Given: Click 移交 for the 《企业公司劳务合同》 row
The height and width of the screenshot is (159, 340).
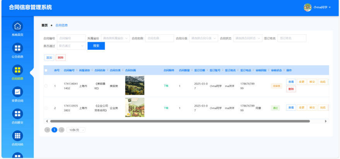Looking at the screenshot, I should coord(312,108).
